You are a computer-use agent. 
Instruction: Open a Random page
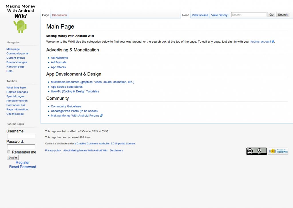[15, 66]
